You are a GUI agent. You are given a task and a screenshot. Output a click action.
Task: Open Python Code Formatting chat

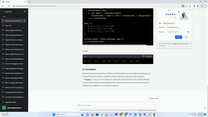[14, 87]
